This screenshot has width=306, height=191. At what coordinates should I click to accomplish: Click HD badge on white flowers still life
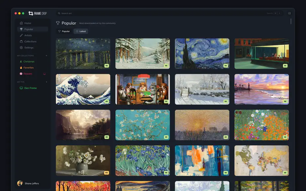pyautogui.click(x=106, y=173)
